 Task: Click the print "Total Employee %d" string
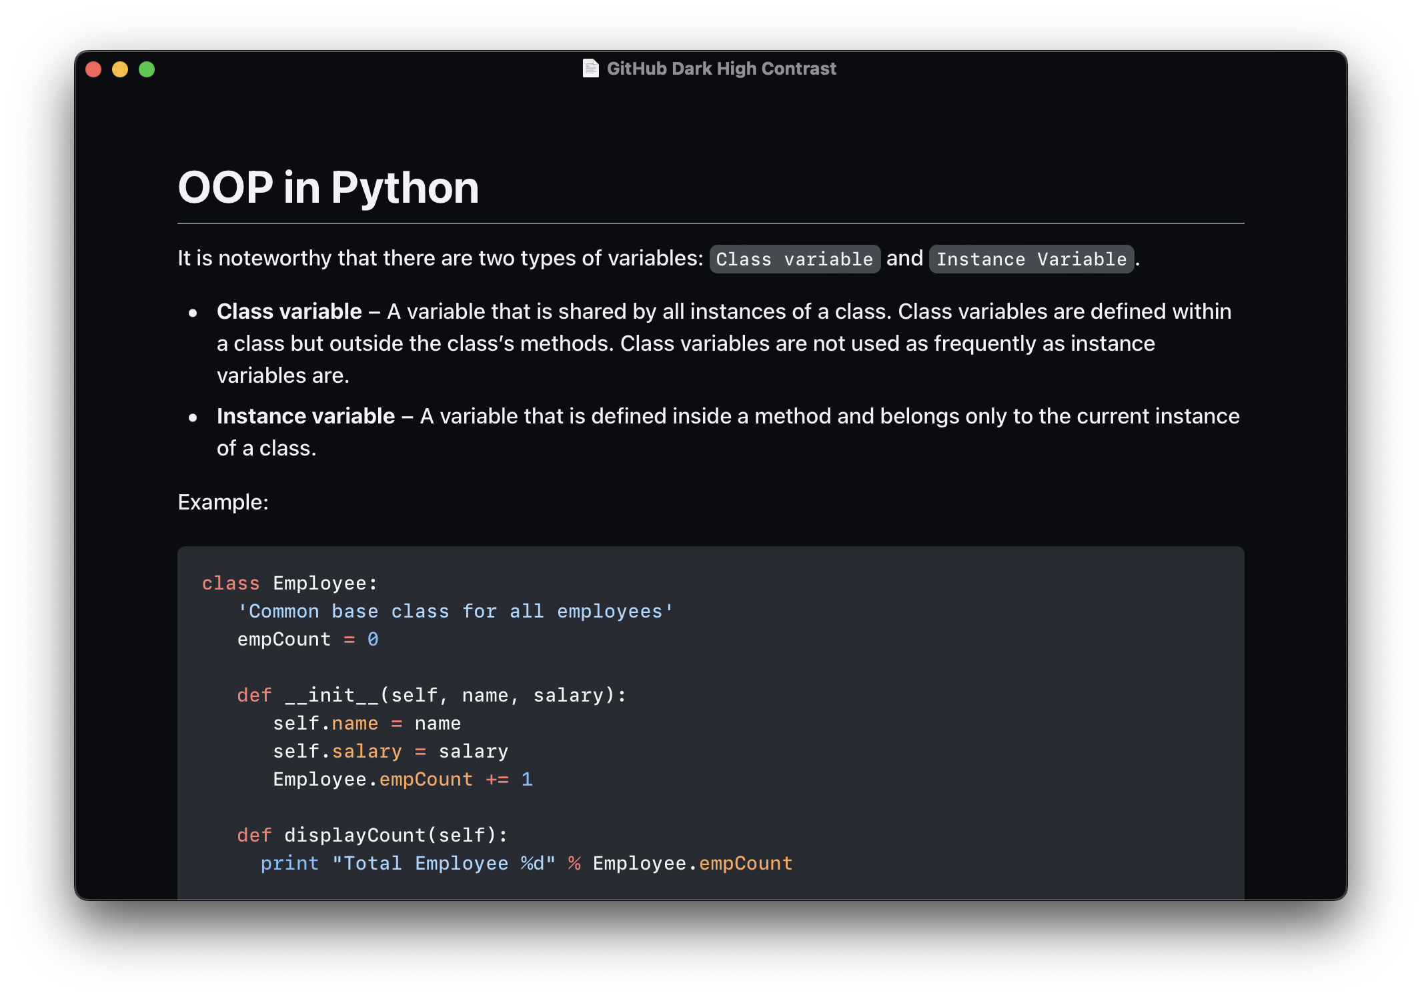click(x=444, y=864)
